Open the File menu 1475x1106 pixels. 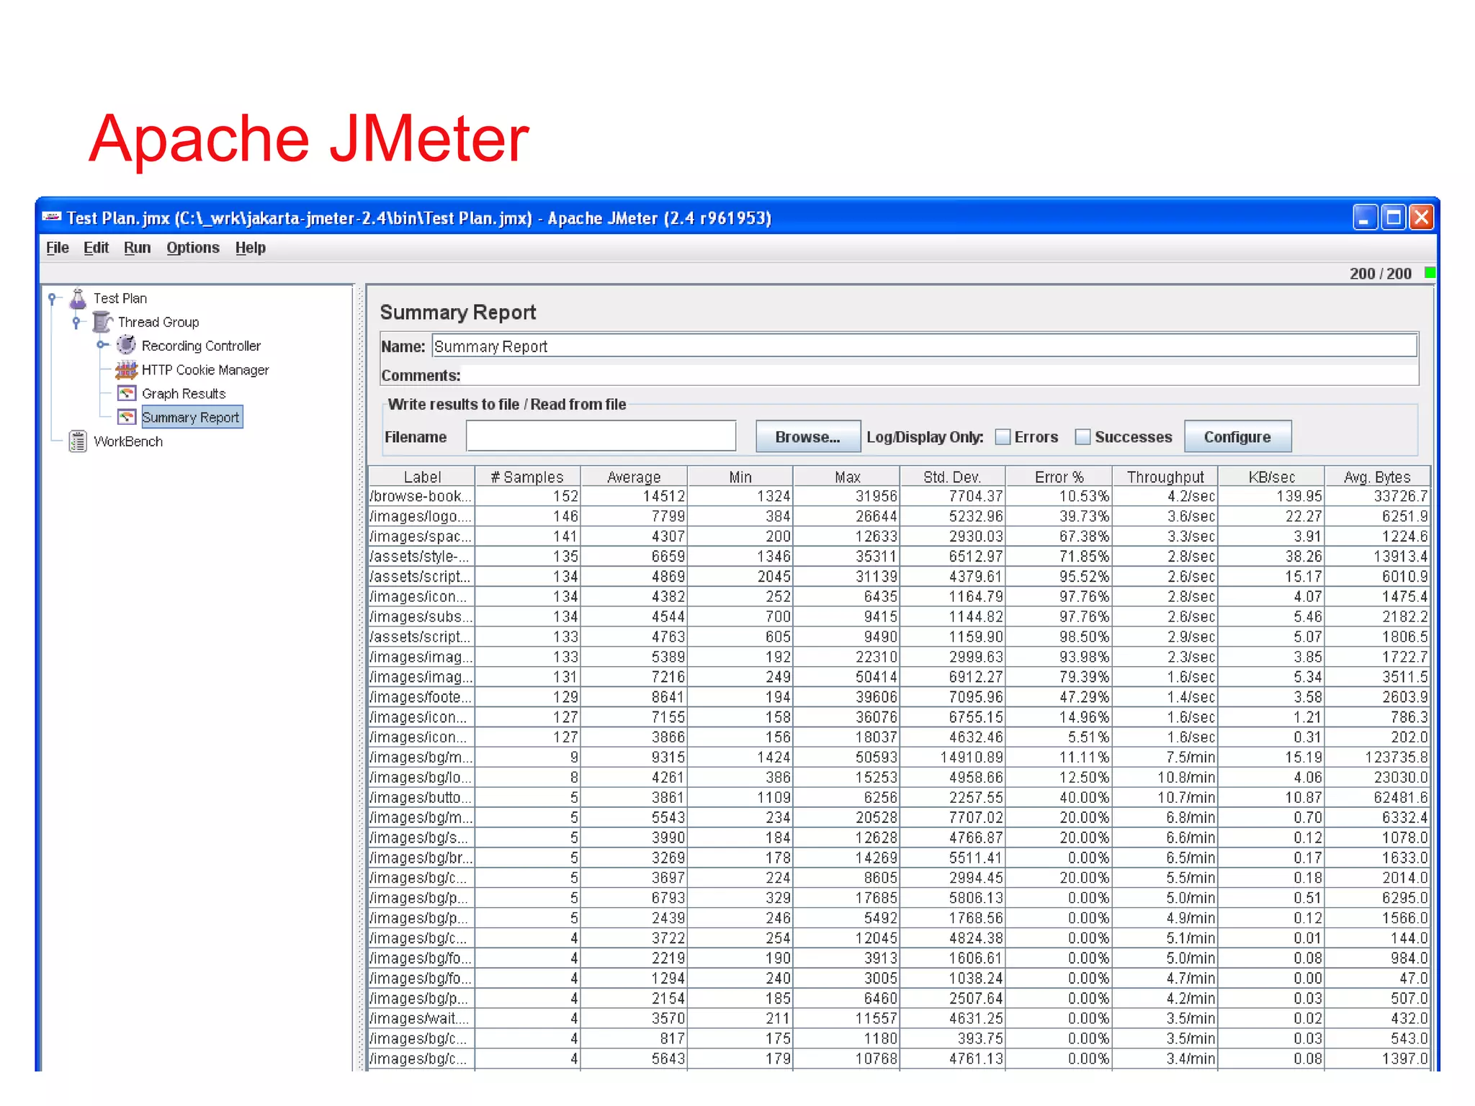point(58,248)
